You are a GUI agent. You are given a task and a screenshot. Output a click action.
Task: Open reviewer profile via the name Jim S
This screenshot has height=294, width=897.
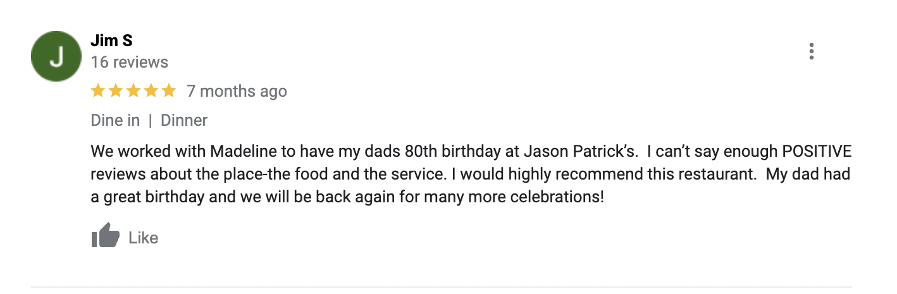pos(111,41)
